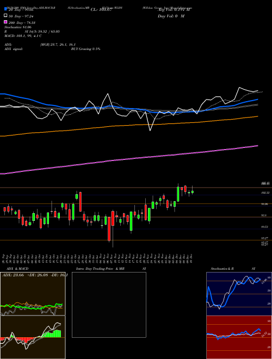Click the 99.06 price axis label
This screenshot has height=359, width=272.
(265, 204)
